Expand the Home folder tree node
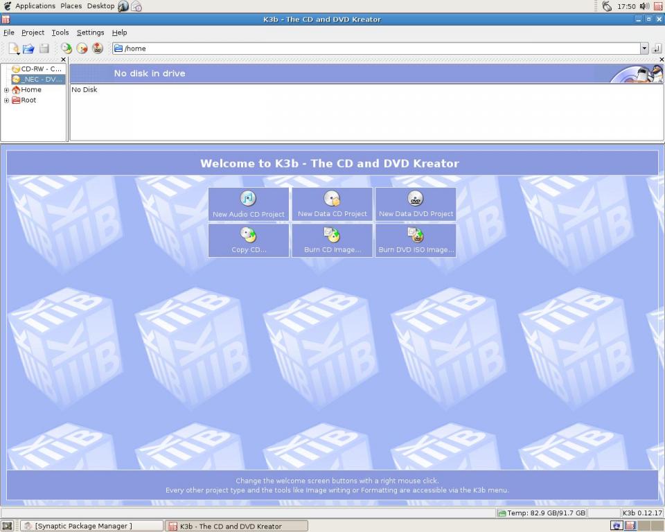665x532 pixels. (x=6, y=90)
